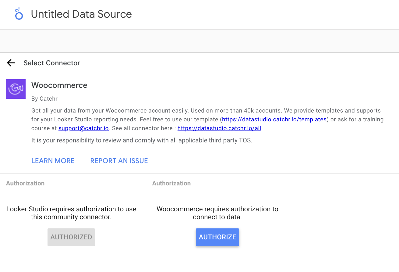399x272 pixels.
Task: Click the Looker Studio logo icon
Action: pos(19,14)
